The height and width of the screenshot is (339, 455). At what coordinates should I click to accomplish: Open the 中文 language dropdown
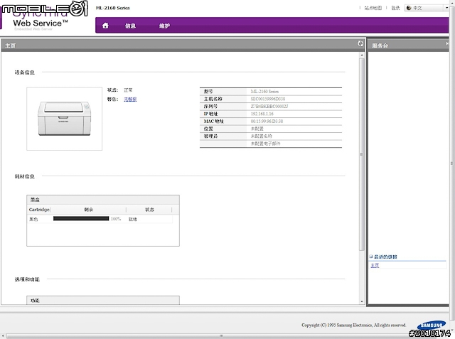(x=427, y=8)
